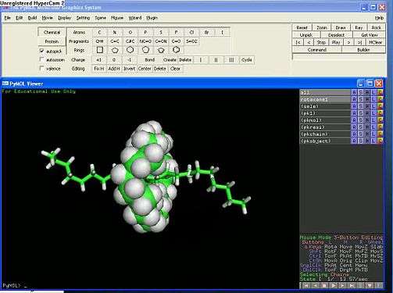Open Show menu for the all entry
The width and height of the screenshot is (393, 293).
pyautogui.click(x=361, y=92)
